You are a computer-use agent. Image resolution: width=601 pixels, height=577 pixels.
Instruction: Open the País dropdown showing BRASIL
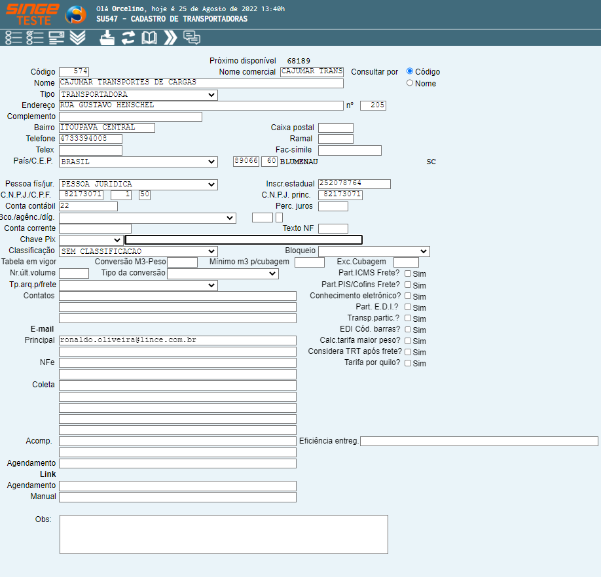[x=138, y=162]
